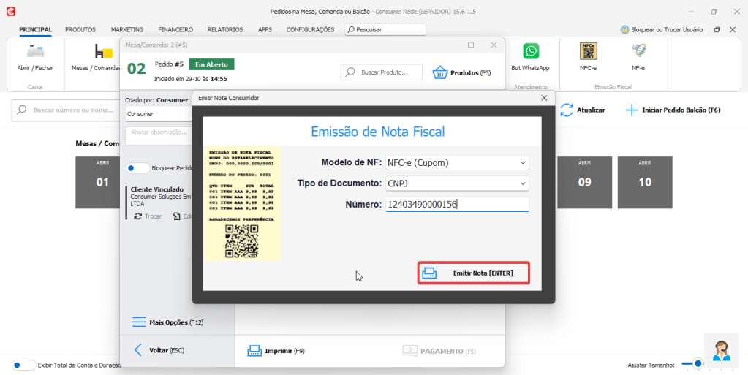This screenshot has height=375, width=748.
Task: Click the Atualizar refresh icon
Action: coord(567,110)
